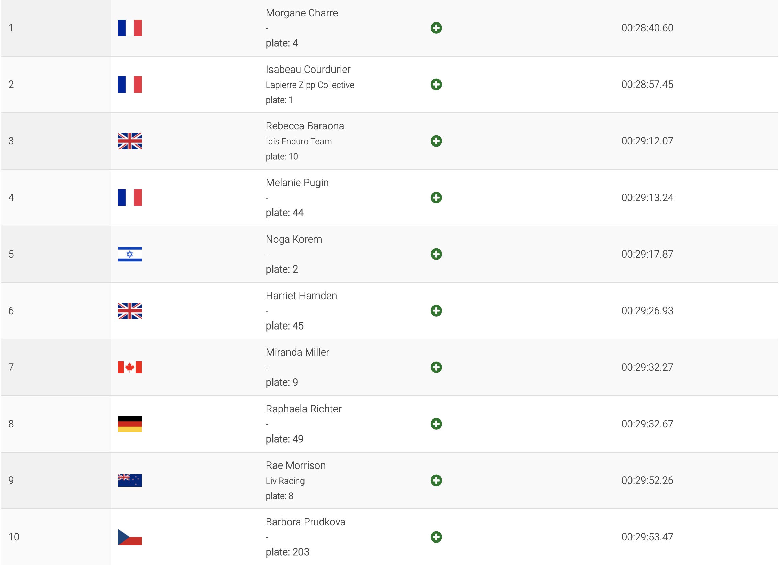Expand Barbora Prudkova's result row
The height and width of the screenshot is (565, 780).
(436, 537)
